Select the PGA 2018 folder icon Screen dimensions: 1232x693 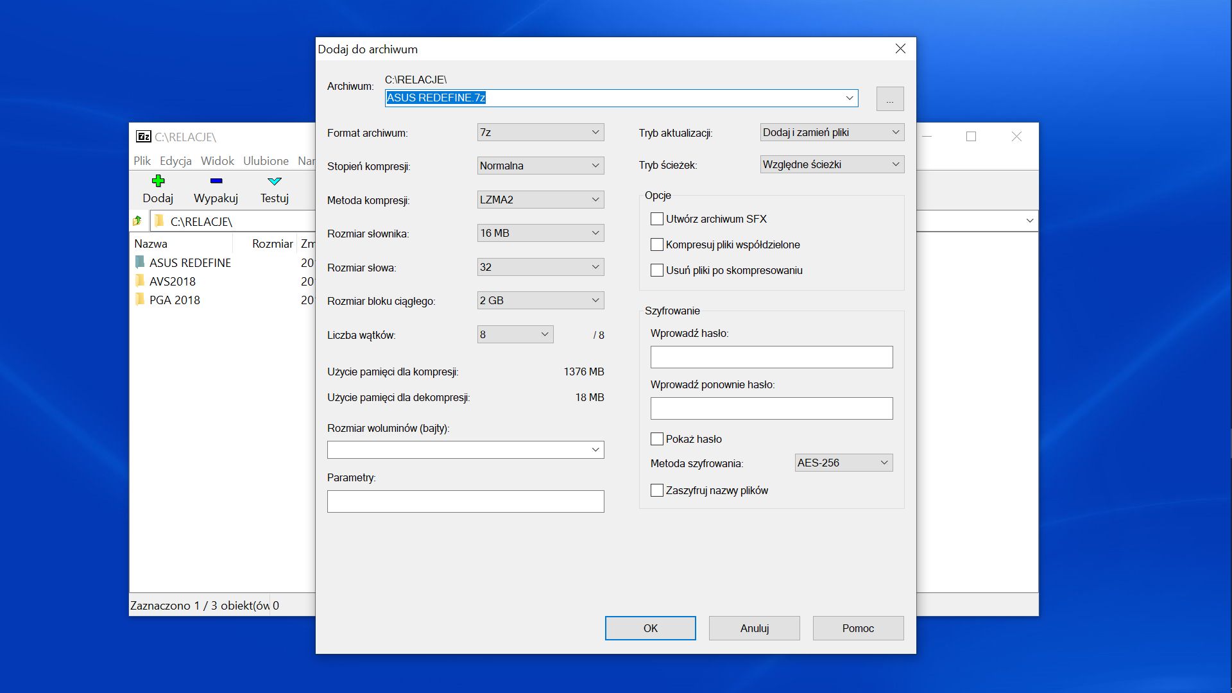[140, 300]
